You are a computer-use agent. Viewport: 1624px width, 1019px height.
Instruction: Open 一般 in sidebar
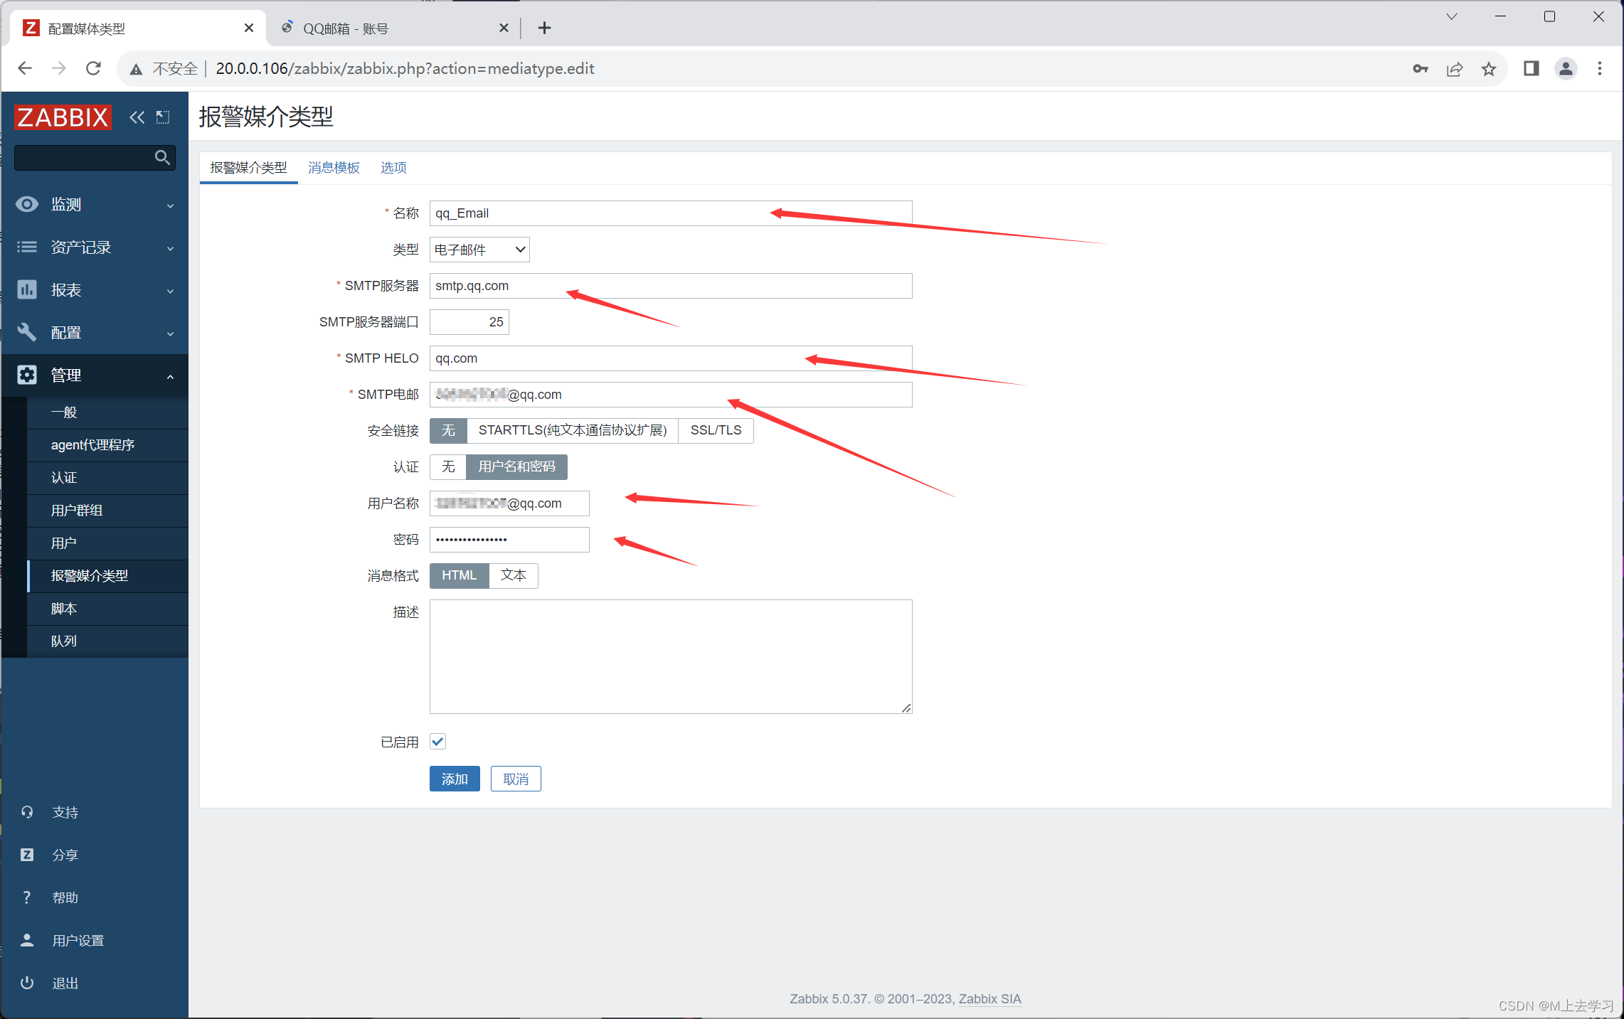pyautogui.click(x=108, y=412)
